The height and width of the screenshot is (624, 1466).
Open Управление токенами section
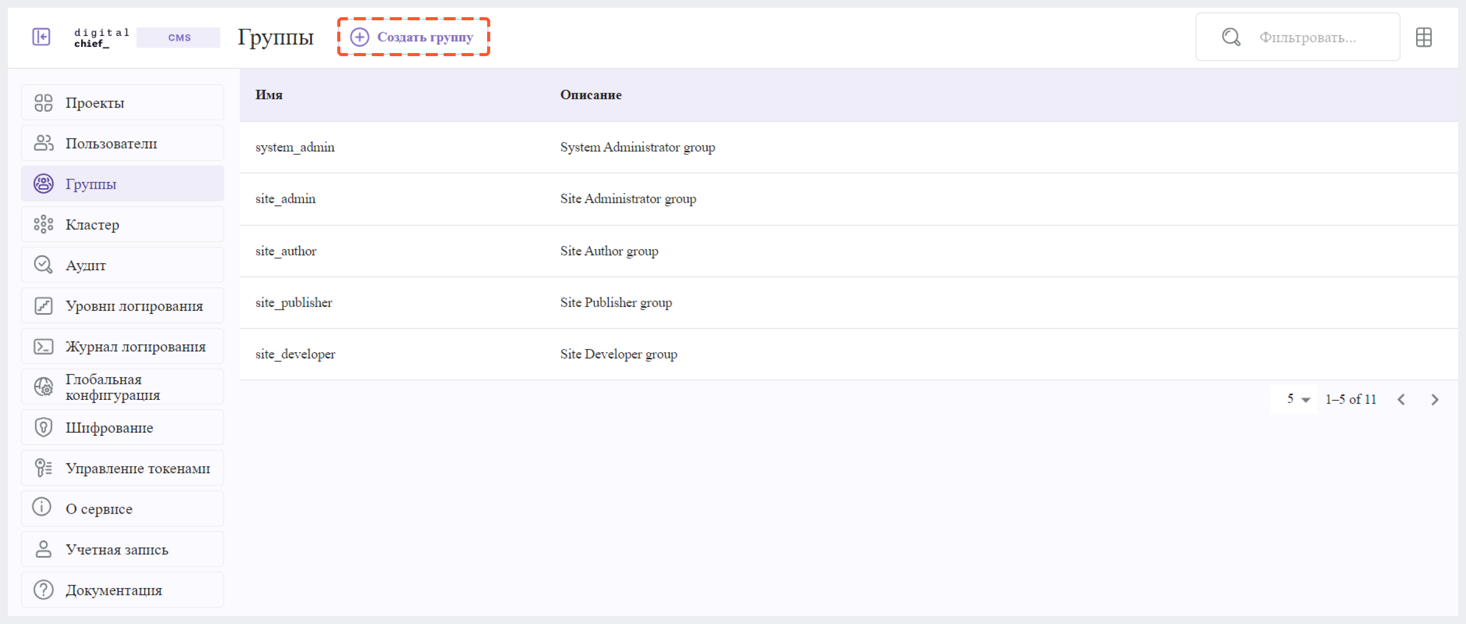coord(122,468)
